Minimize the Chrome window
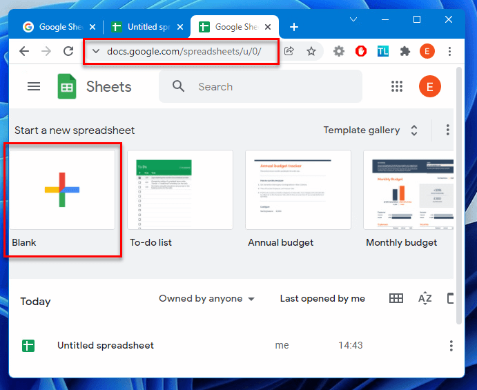Viewport: 477px width, 390px height. (385, 19)
